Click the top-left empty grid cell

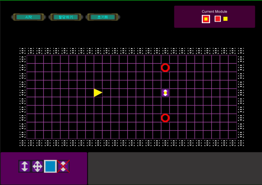pyautogui.click(x=31, y=59)
